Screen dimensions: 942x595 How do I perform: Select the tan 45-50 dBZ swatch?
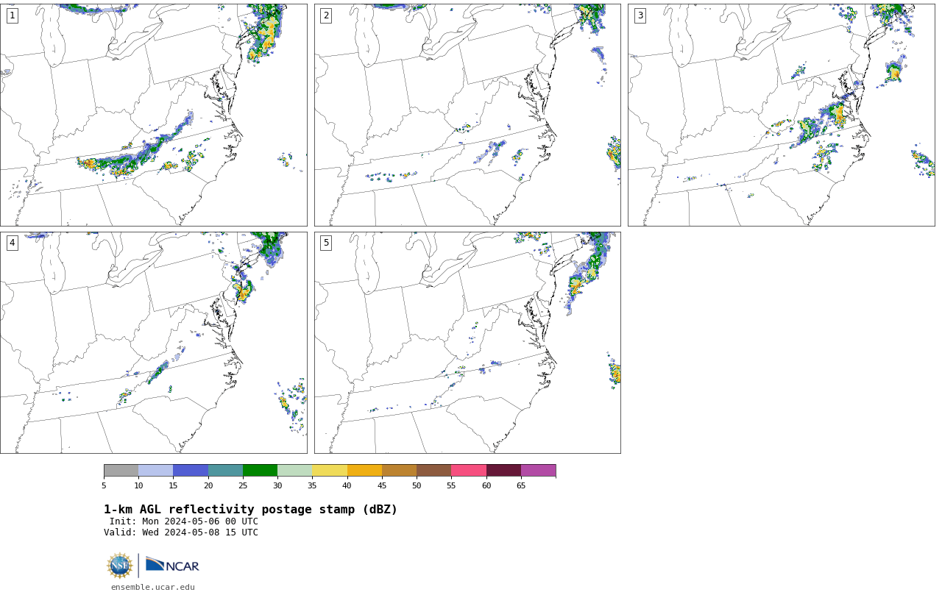coord(399,471)
